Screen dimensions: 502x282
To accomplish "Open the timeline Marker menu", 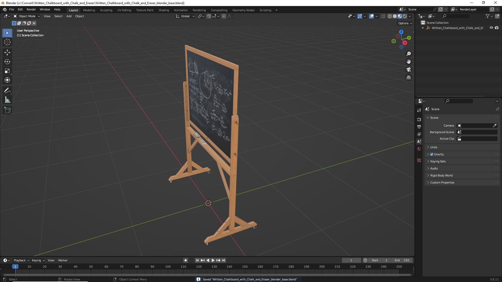I will pyautogui.click(x=63, y=260).
